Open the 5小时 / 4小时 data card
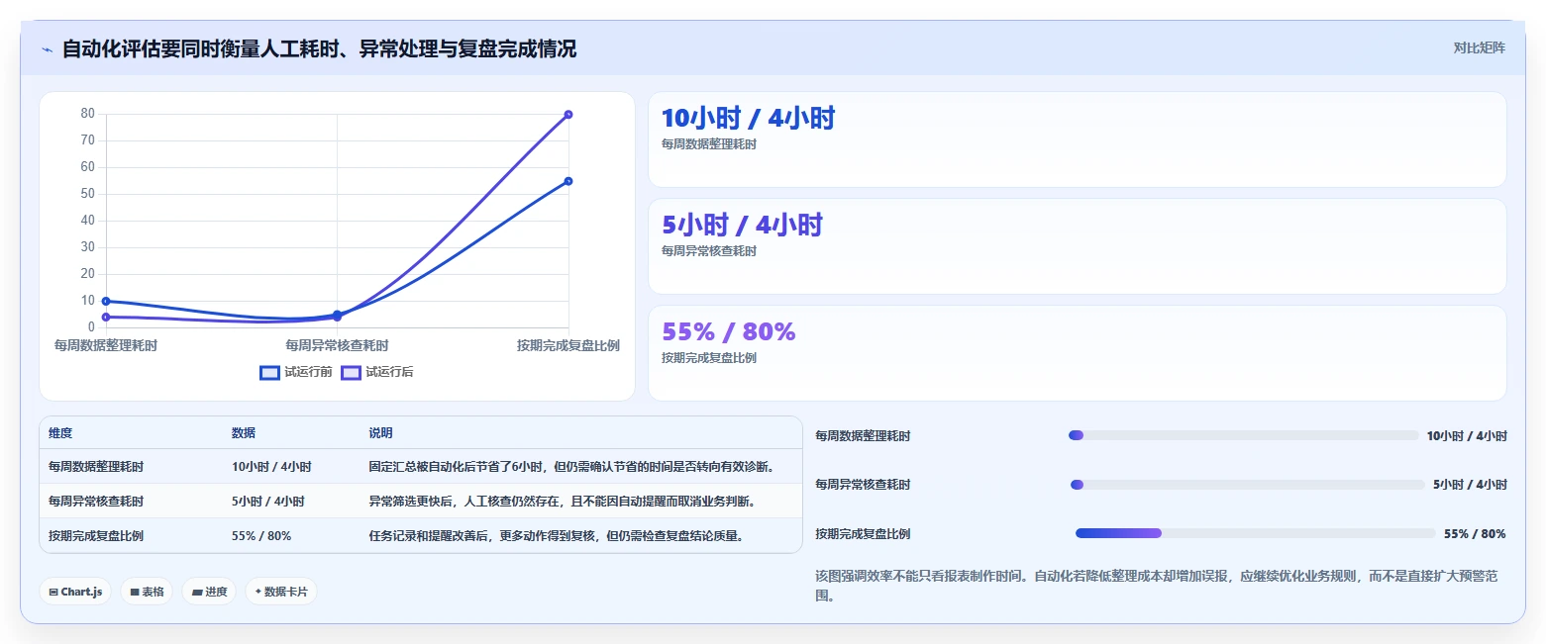The height and width of the screenshot is (644, 1546). click(x=1078, y=246)
